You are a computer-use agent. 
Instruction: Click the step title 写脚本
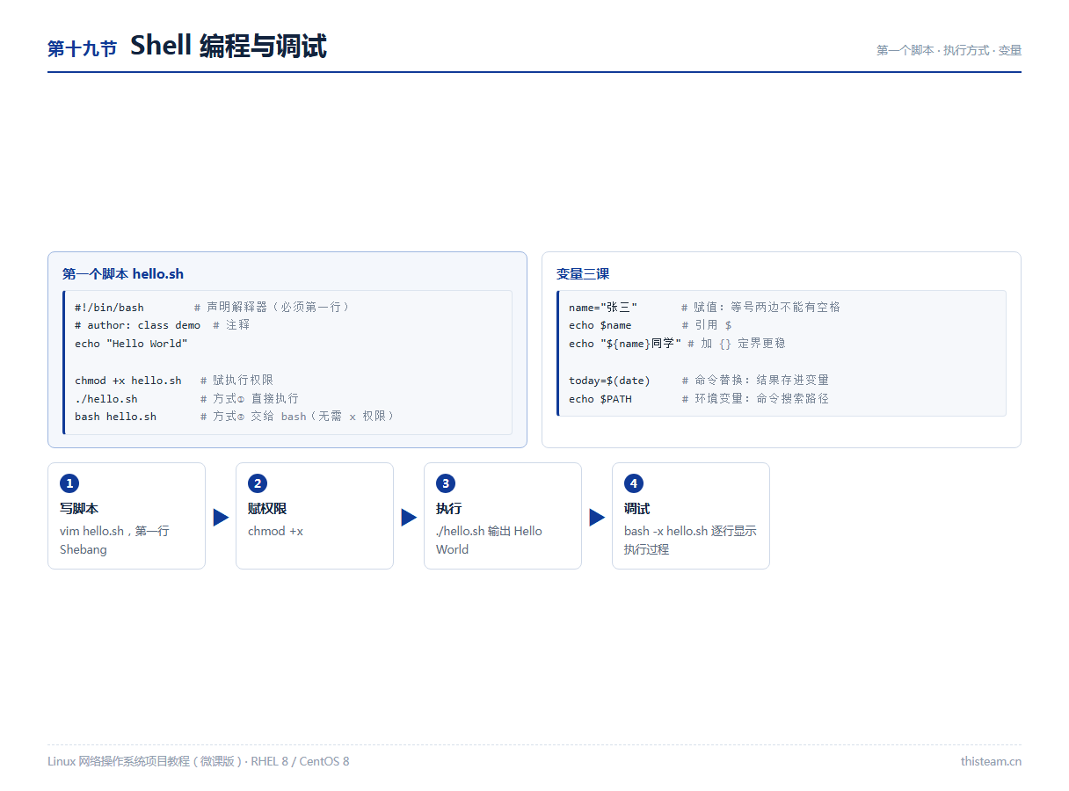[79, 509]
